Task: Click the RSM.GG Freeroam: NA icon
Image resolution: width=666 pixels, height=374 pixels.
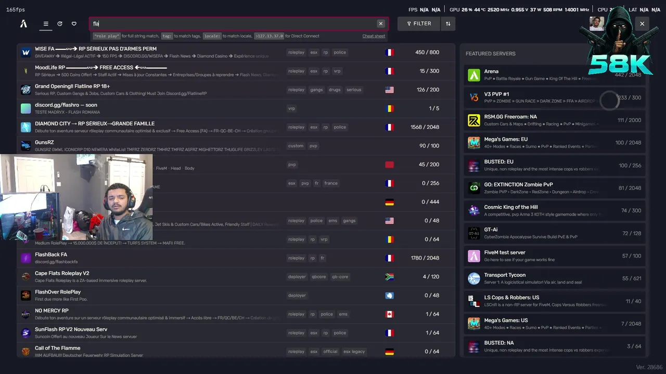Action: (474, 121)
